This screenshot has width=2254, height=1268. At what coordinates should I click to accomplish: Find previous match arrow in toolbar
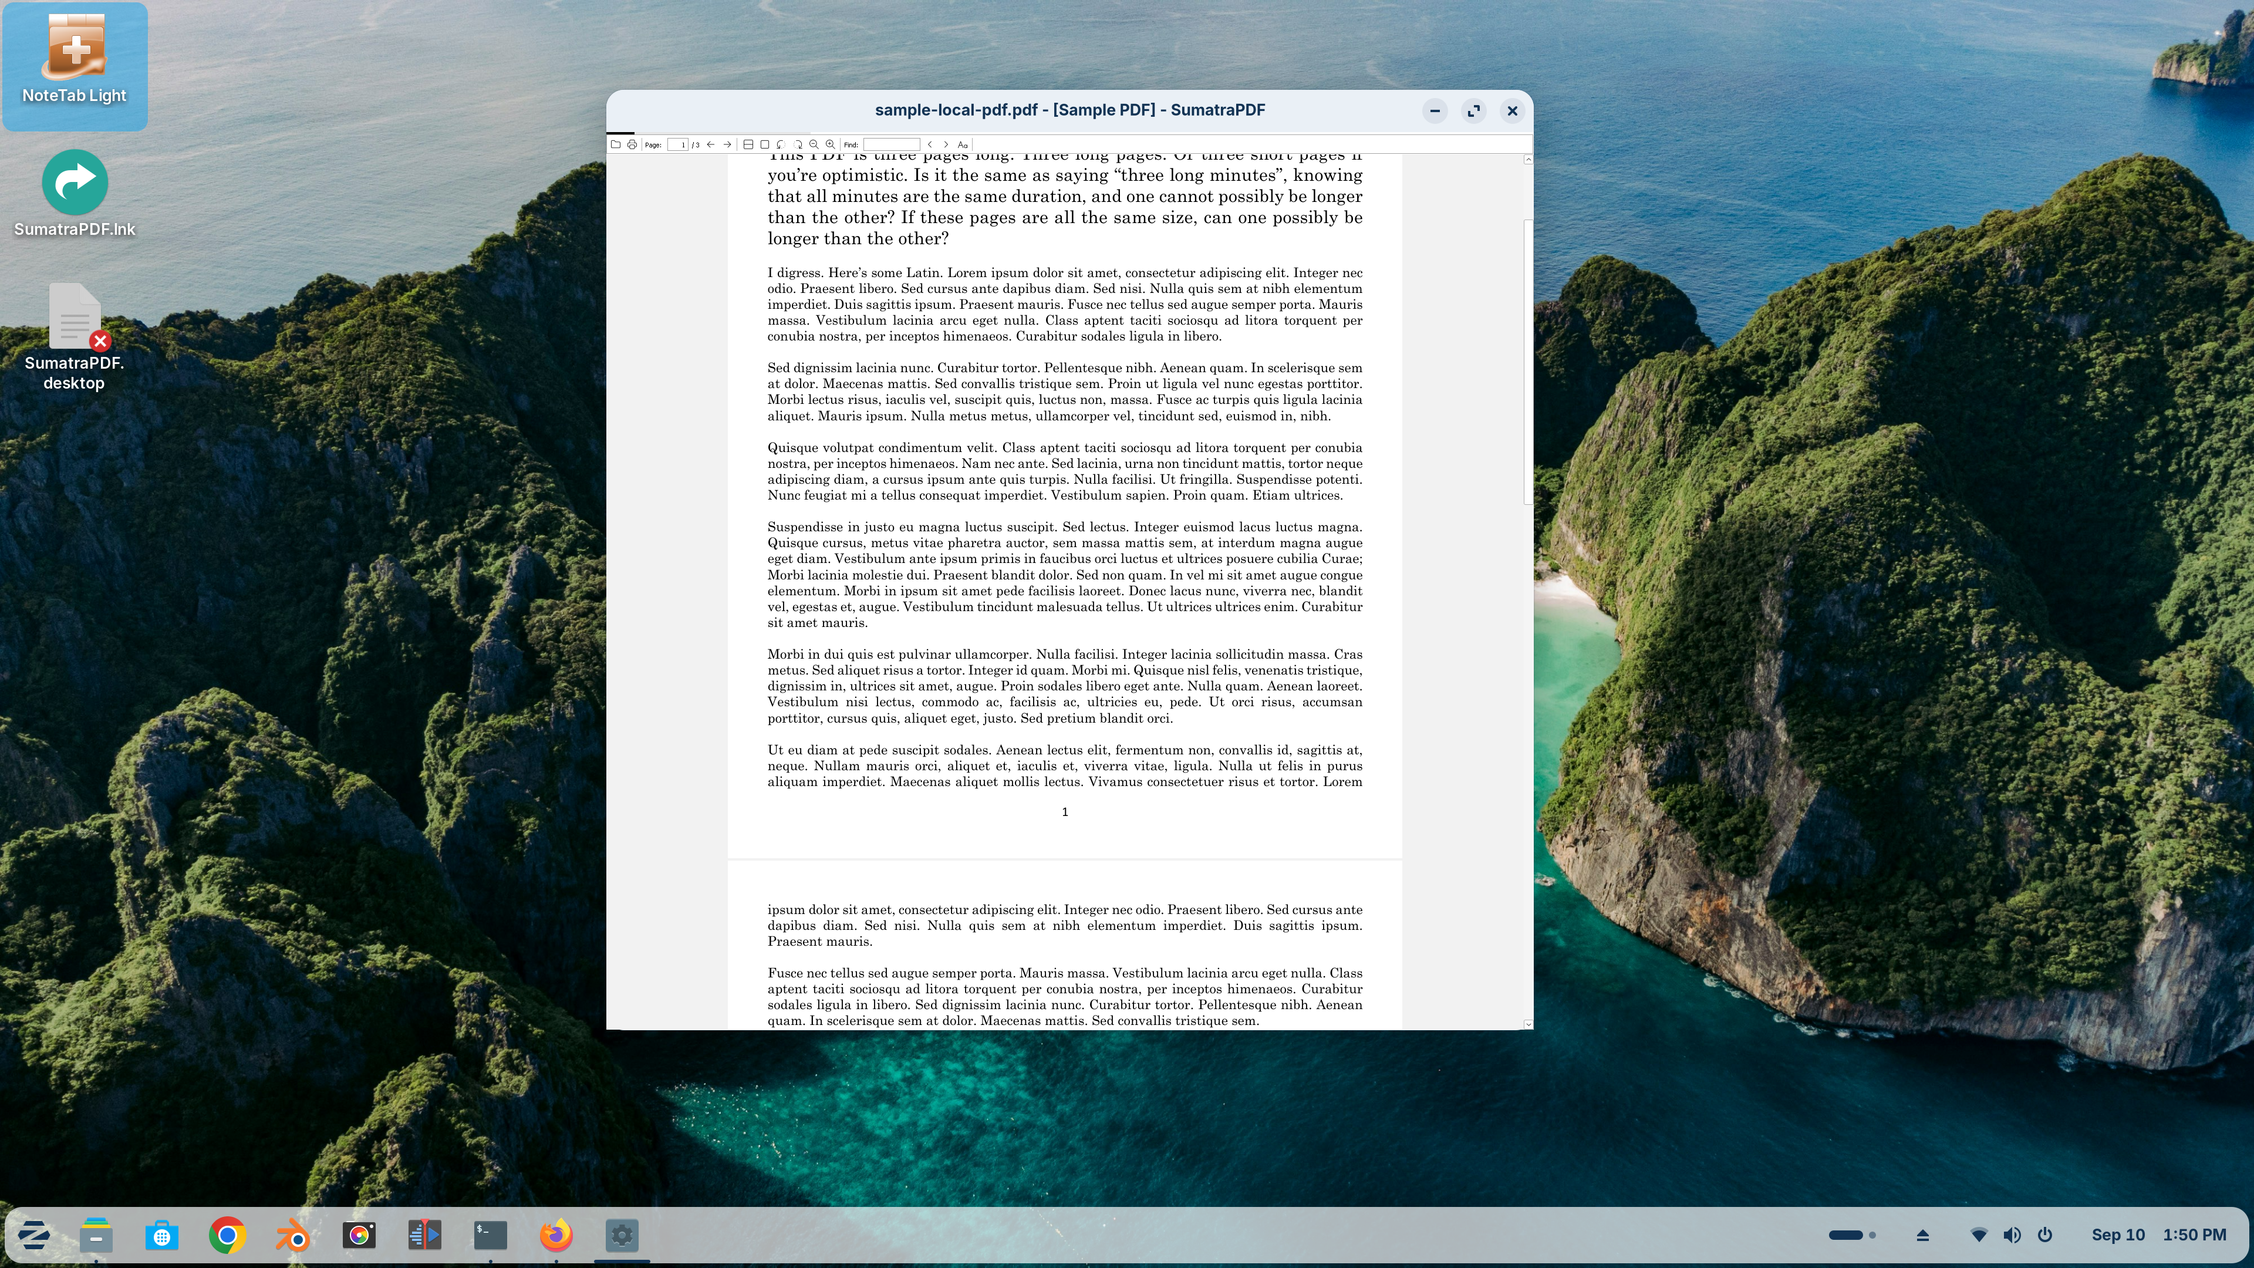tap(929, 144)
